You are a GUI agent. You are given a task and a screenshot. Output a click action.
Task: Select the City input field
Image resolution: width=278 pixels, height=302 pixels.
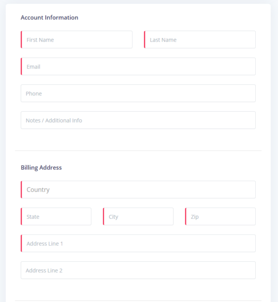click(x=139, y=217)
